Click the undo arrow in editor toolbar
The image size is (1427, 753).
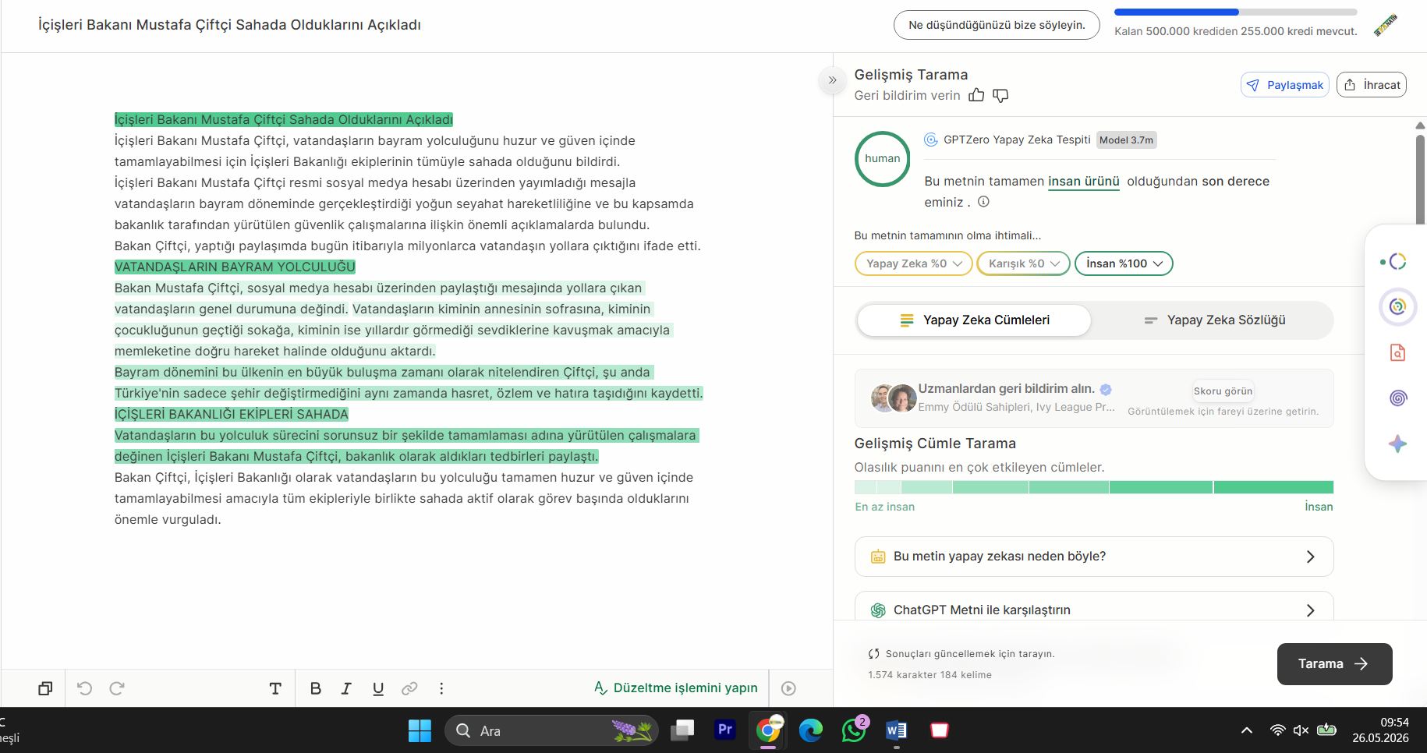pos(85,688)
